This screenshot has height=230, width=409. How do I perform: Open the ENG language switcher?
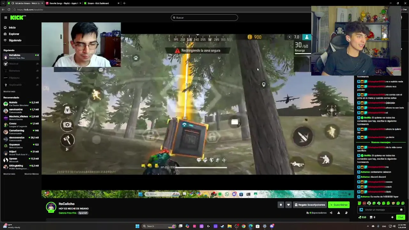tap(384, 226)
